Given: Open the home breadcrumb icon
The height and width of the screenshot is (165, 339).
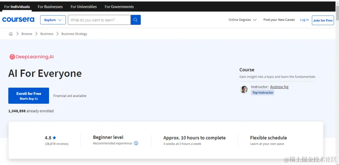Looking at the screenshot, I should point(11,34).
